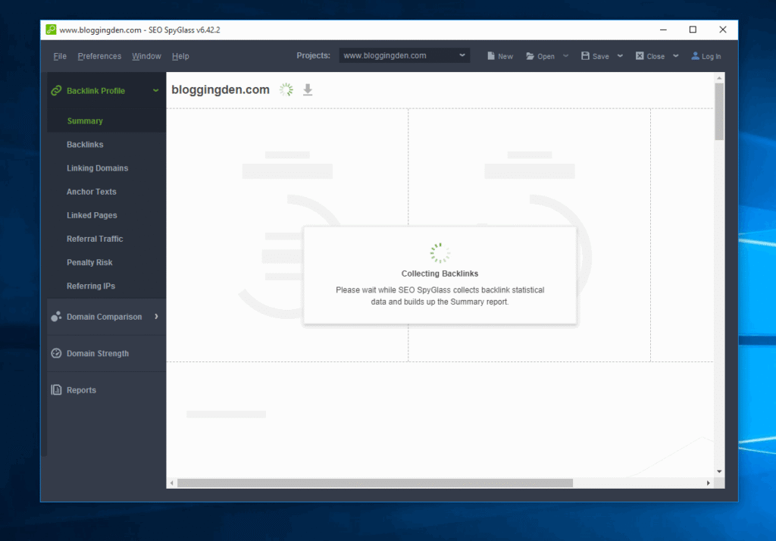
Task: Click the Domain Comparison people icon
Action: pos(56,317)
